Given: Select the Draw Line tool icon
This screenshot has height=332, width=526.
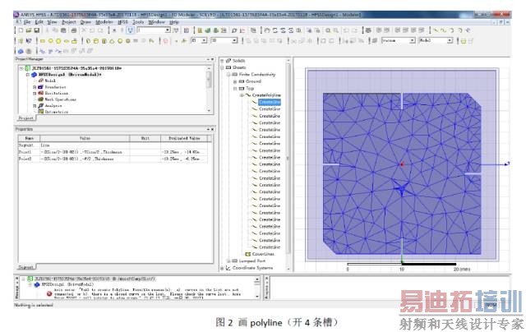Looking at the screenshot, I should coord(436,30).
